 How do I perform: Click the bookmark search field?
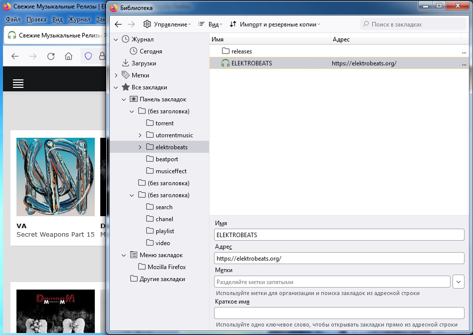[414, 24]
